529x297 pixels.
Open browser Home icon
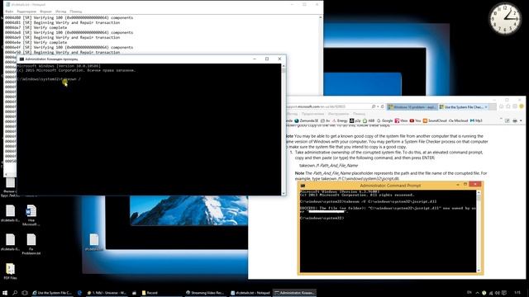pyautogui.click(x=502, y=106)
